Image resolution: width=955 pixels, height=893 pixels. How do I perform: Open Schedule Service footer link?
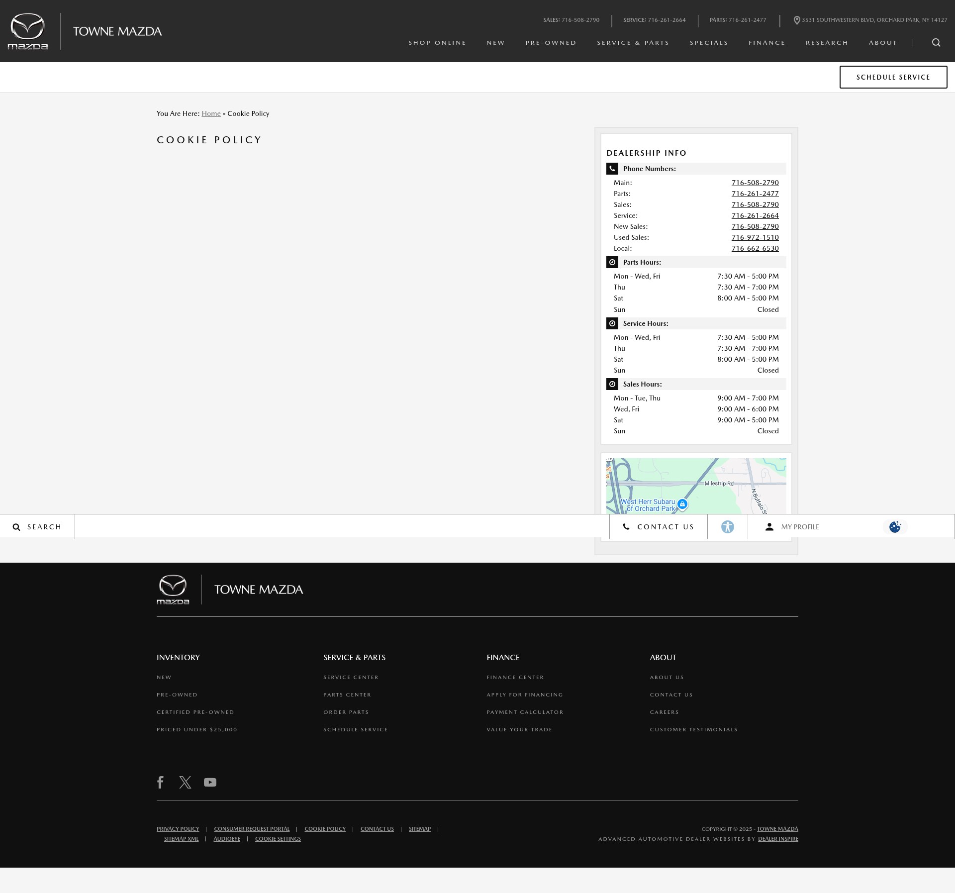355,729
